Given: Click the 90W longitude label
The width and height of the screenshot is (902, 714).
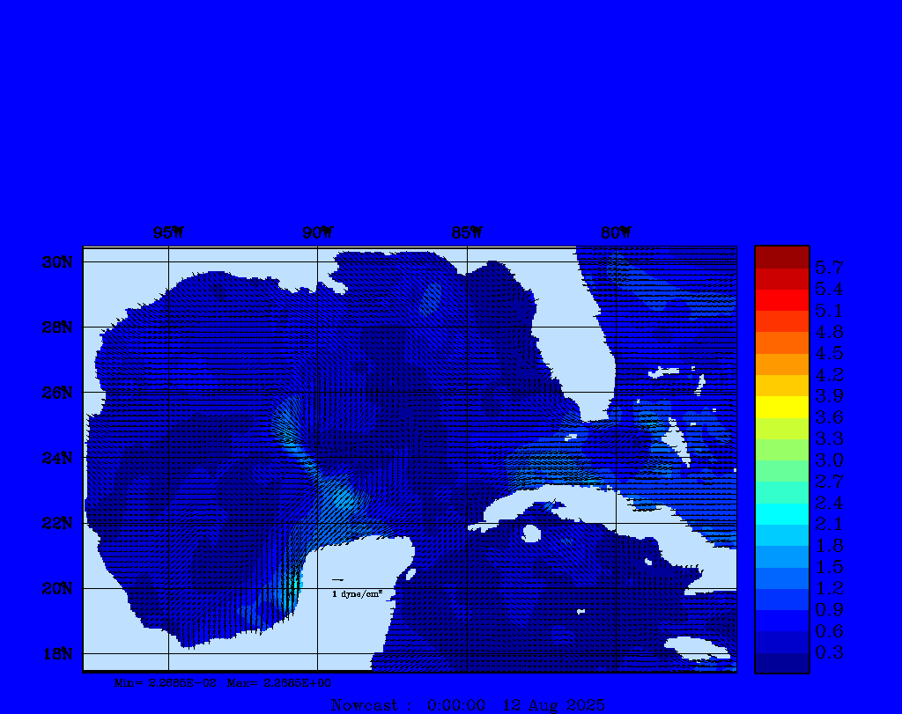Looking at the screenshot, I should coord(318,232).
